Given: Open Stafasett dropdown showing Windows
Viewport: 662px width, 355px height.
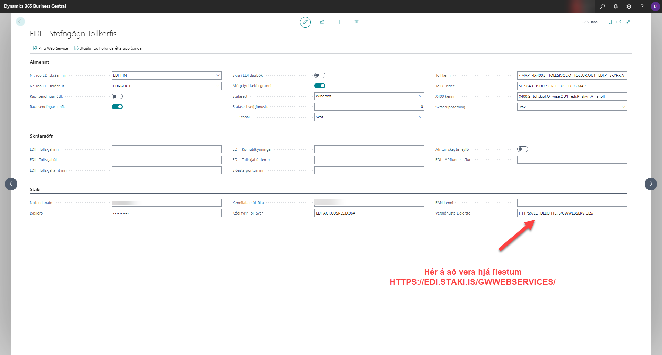Looking at the screenshot, I should click(x=420, y=96).
